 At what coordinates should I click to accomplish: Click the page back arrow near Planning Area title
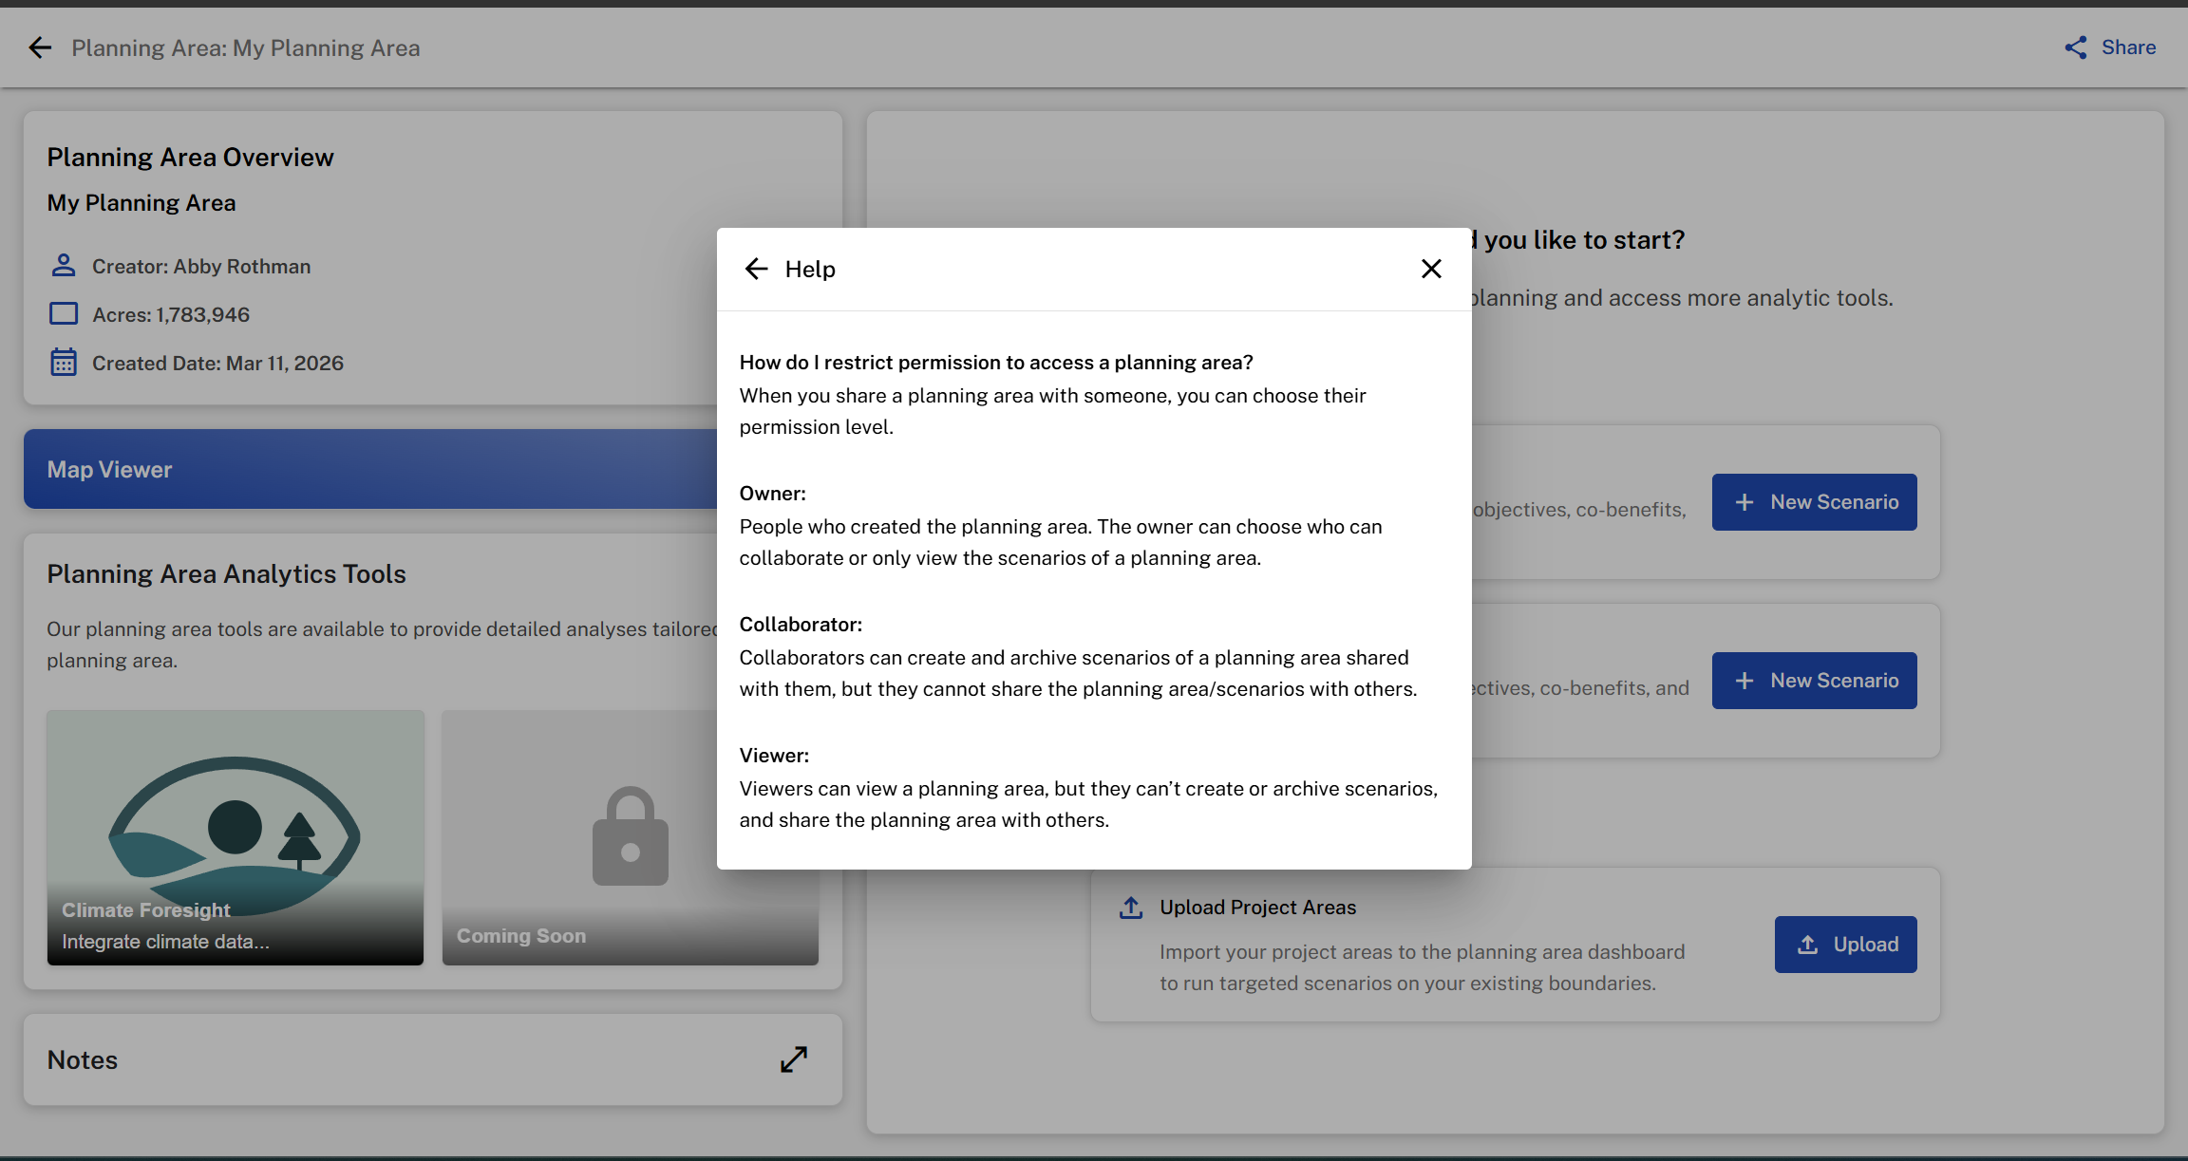(x=40, y=47)
